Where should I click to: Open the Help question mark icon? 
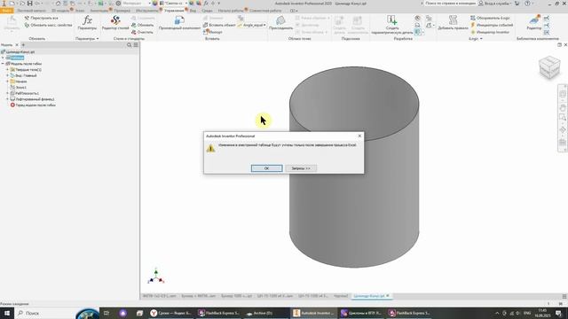pos(527,4)
